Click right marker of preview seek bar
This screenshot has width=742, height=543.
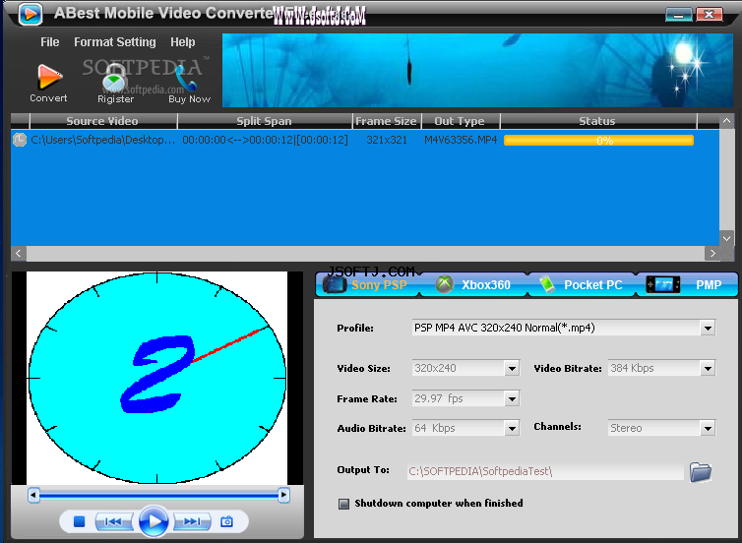(x=283, y=495)
